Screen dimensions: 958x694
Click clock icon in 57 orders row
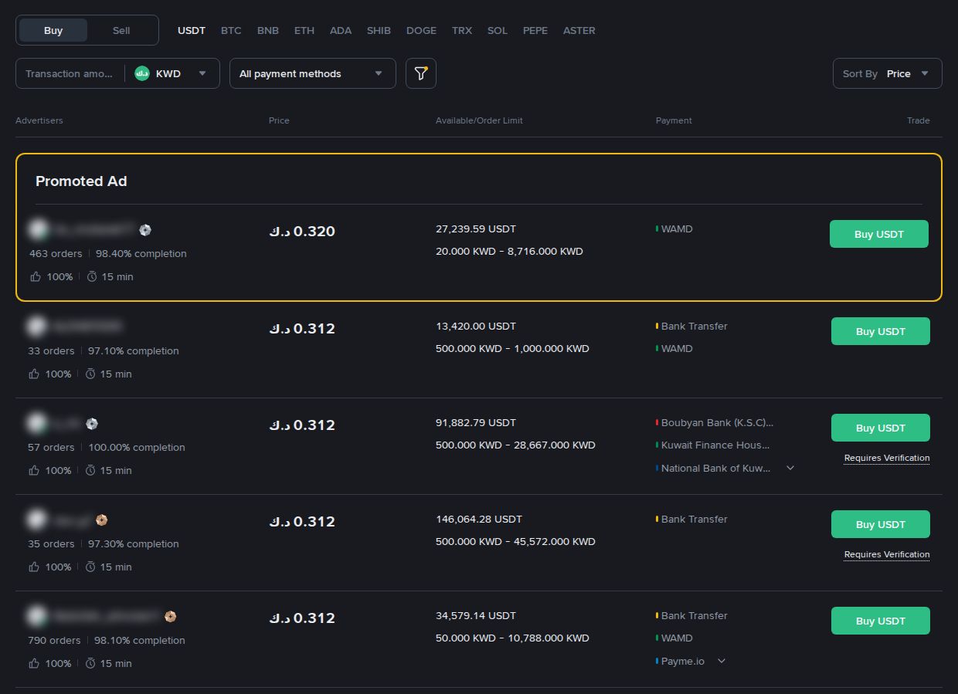click(x=90, y=470)
